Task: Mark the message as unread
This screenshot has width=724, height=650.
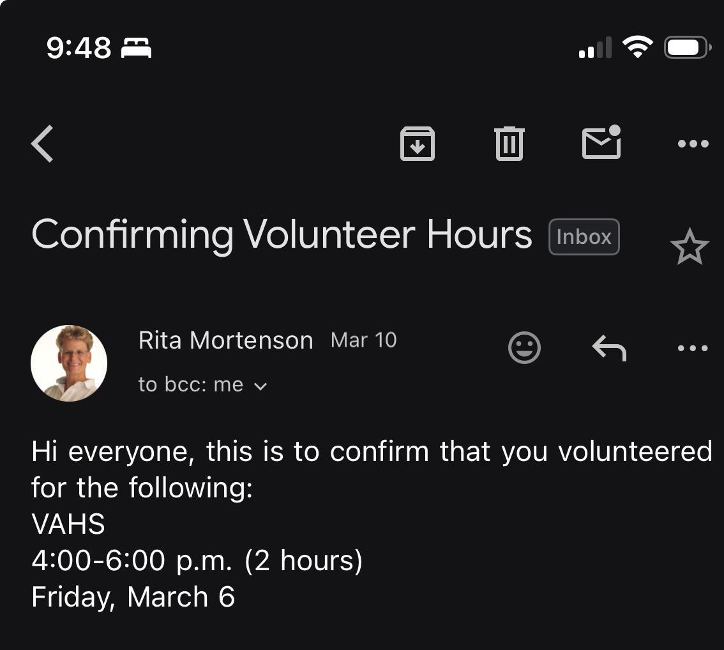Action: (601, 142)
